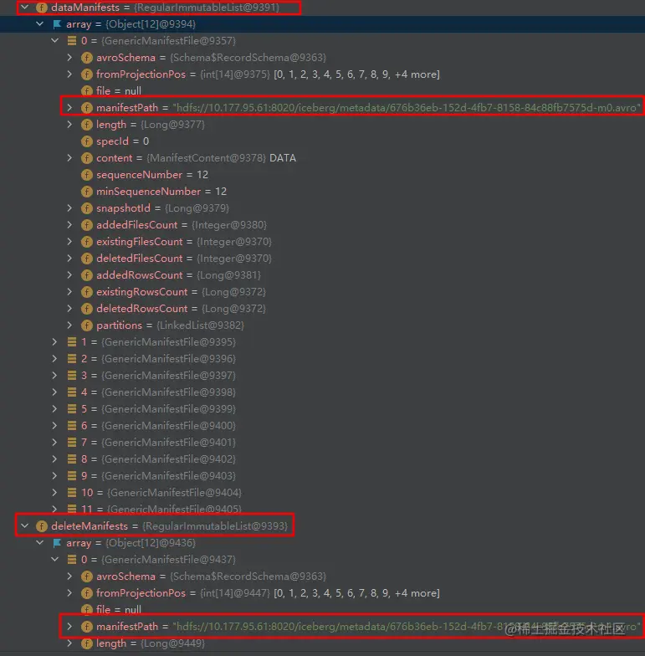Expand deletedRowsCount Long@9372
This screenshot has width=645, height=656.
(x=69, y=308)
